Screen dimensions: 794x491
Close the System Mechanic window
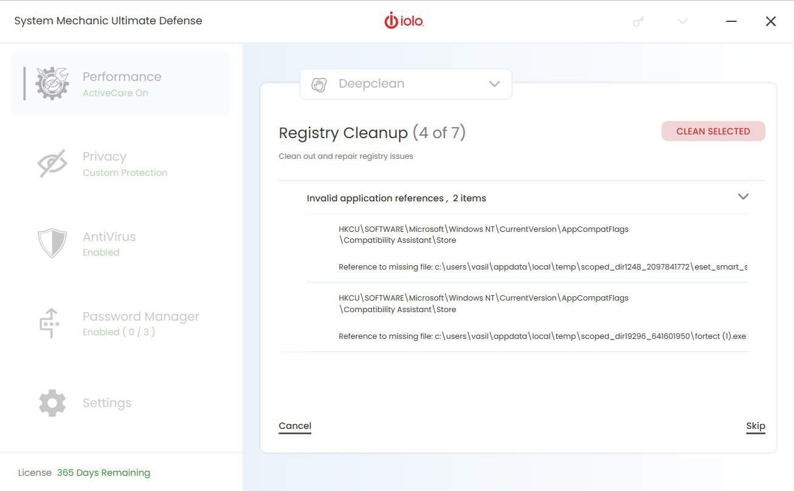771,21
